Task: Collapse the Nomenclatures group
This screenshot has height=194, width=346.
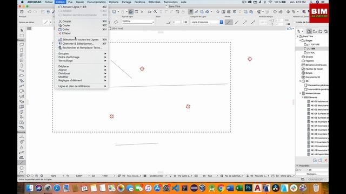Action: tap(300, 93)
